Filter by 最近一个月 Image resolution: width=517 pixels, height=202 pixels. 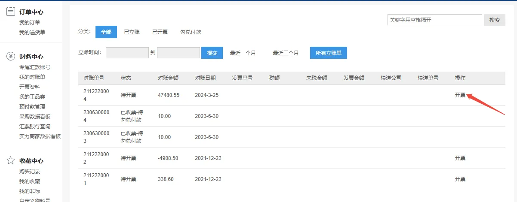point(243,53)
